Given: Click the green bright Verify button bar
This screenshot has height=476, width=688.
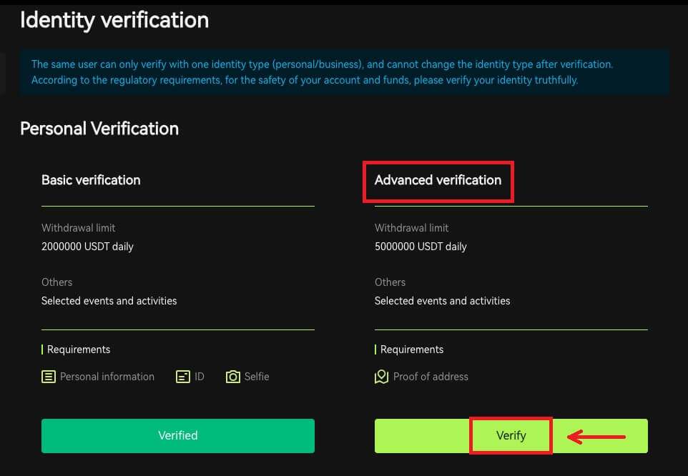Looking at the screenshot, I should (x=511, y=435).
